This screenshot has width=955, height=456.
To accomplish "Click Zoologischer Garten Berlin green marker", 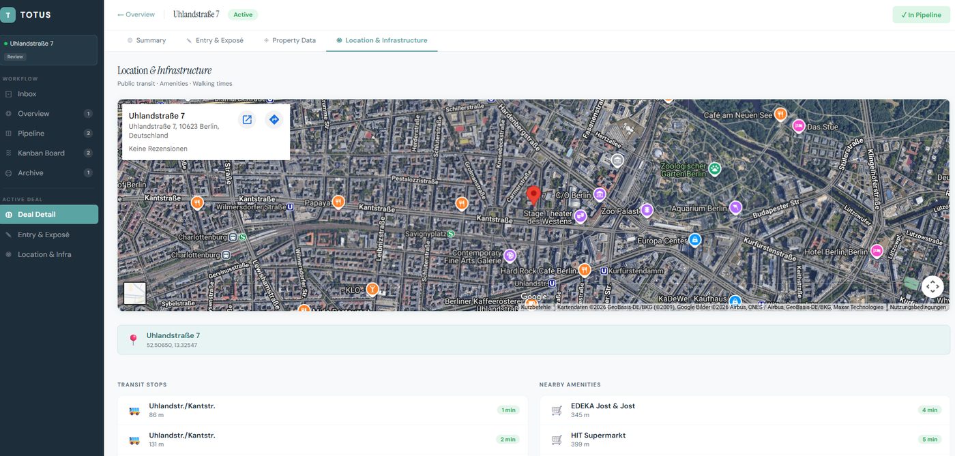I will point(714,168).
